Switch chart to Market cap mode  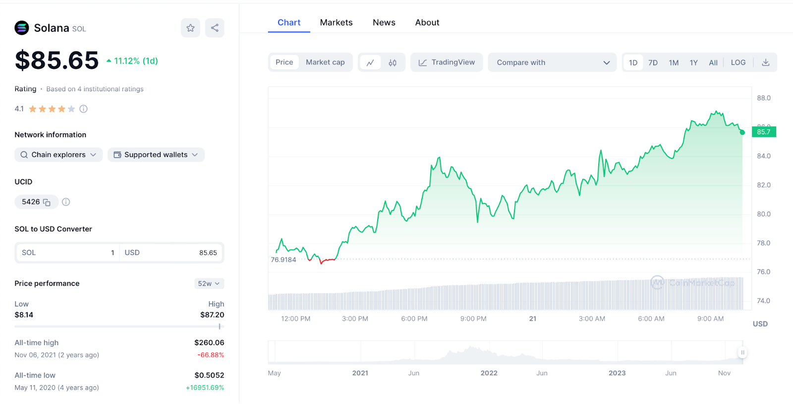pos(325,62)
